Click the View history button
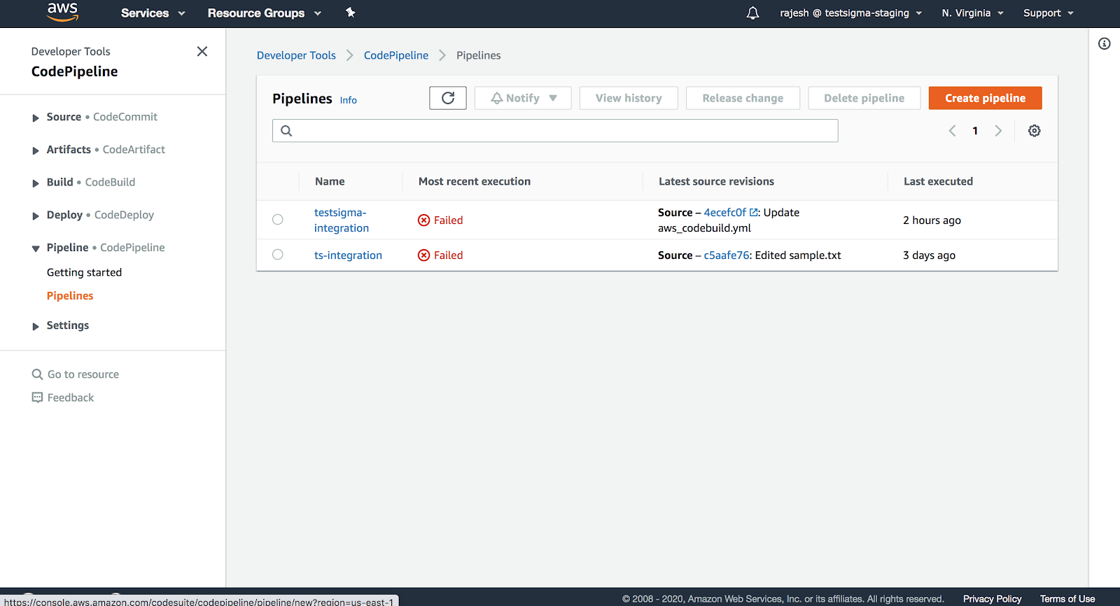The image size is (1120, 606). coord(629,98)
